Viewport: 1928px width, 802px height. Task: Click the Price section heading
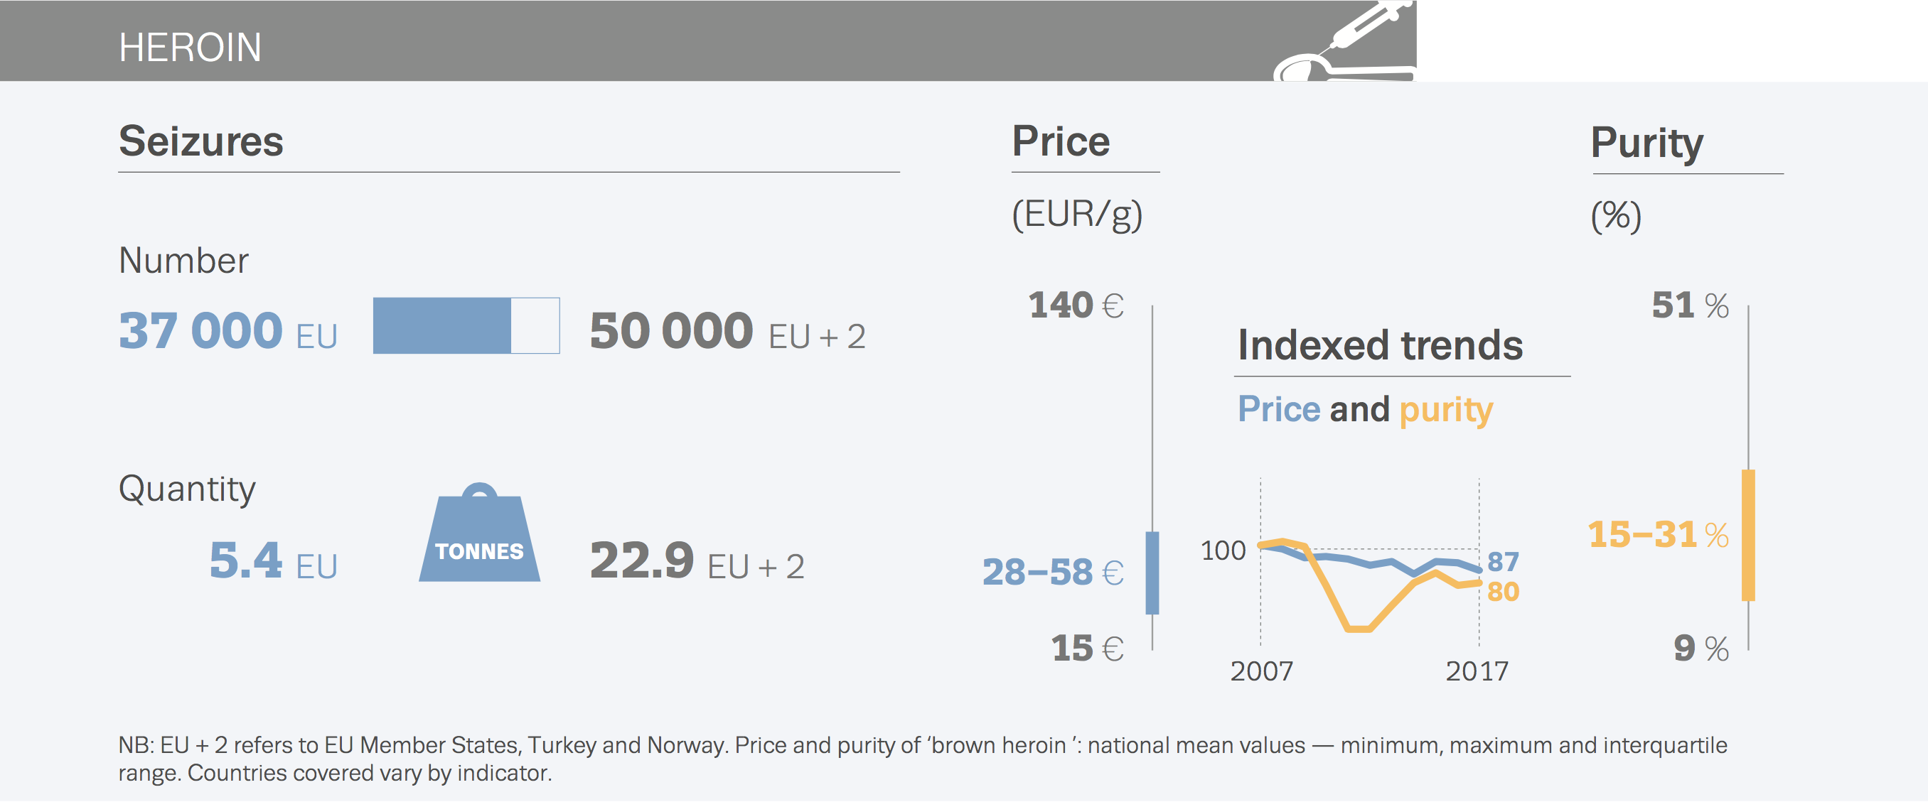1061,141
